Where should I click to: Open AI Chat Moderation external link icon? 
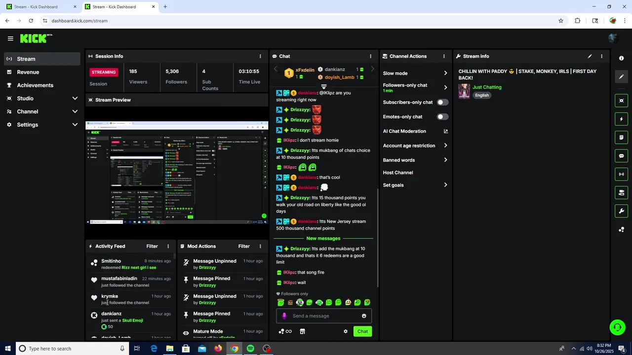pos(446,131)
